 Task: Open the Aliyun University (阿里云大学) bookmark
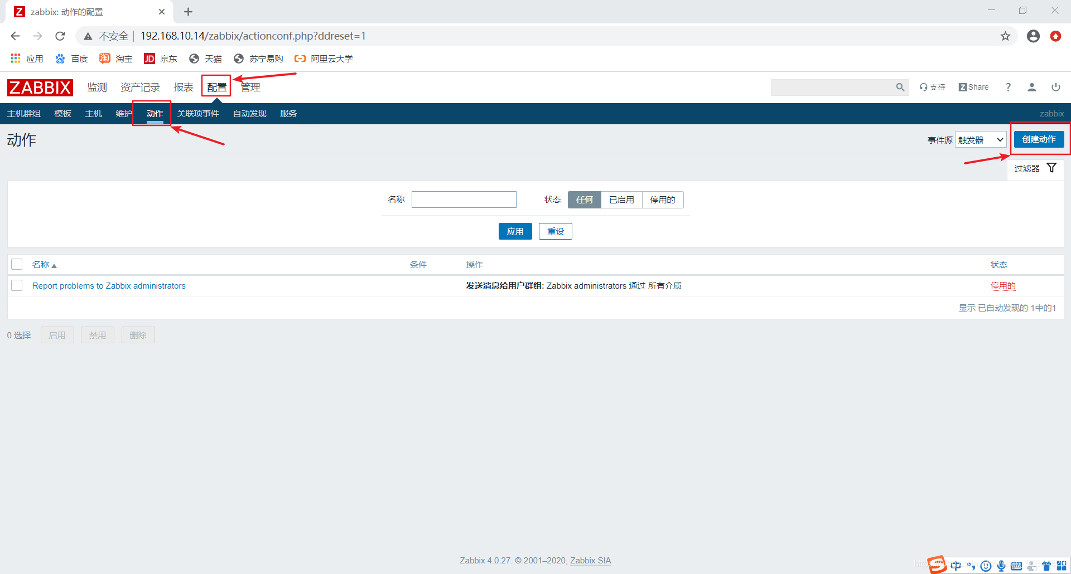pos(324,59)
